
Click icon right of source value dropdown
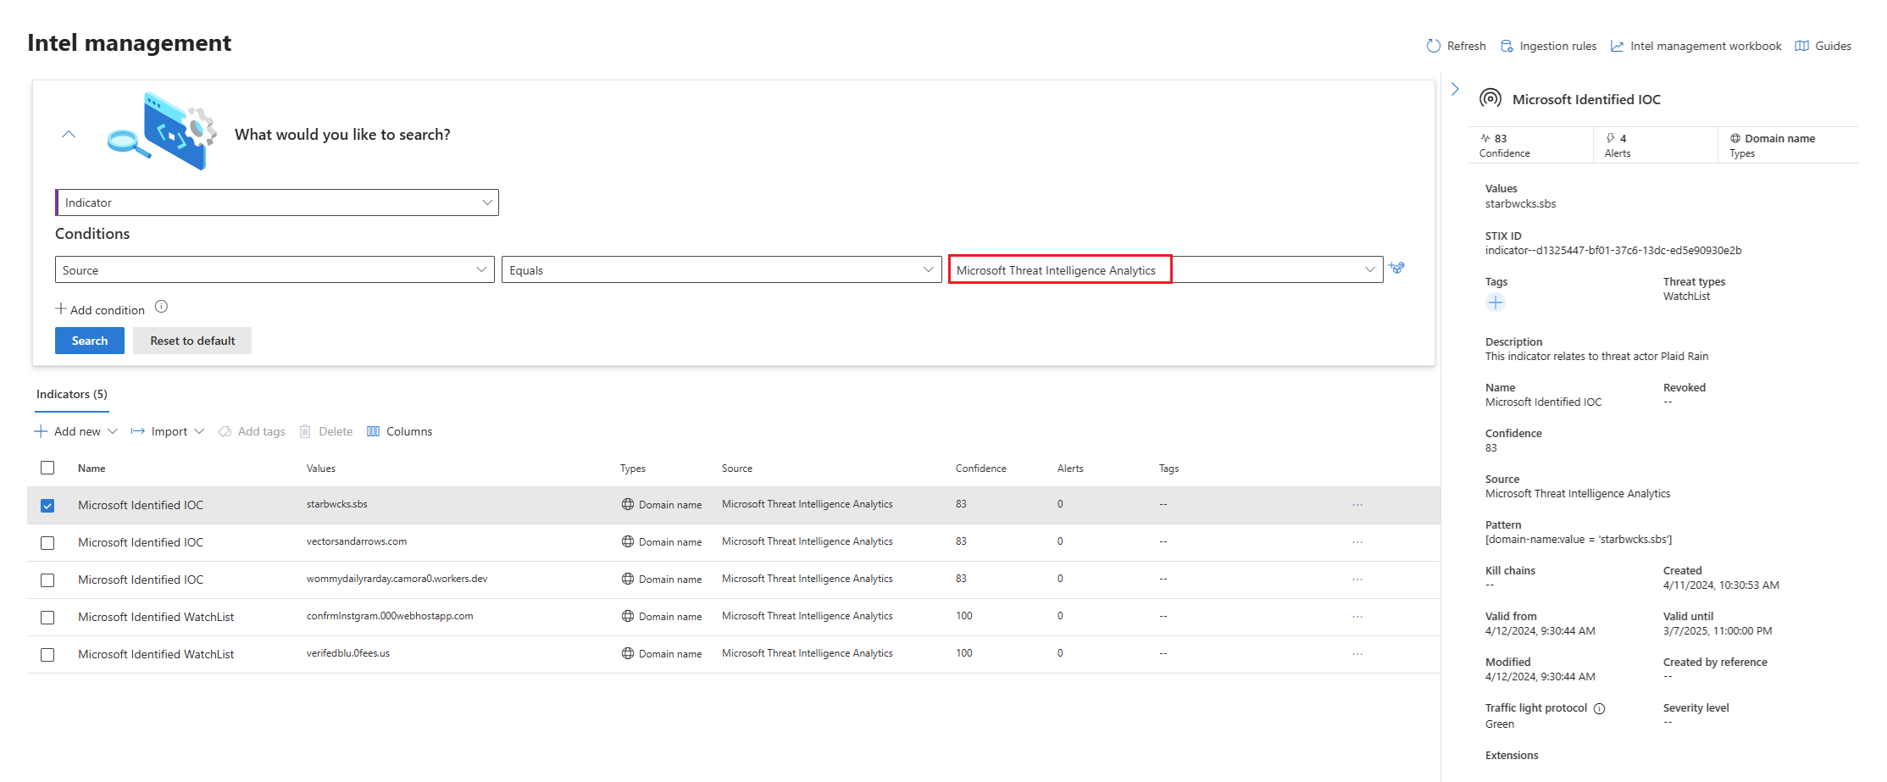pyautogui.click(x=1396, y=269)
